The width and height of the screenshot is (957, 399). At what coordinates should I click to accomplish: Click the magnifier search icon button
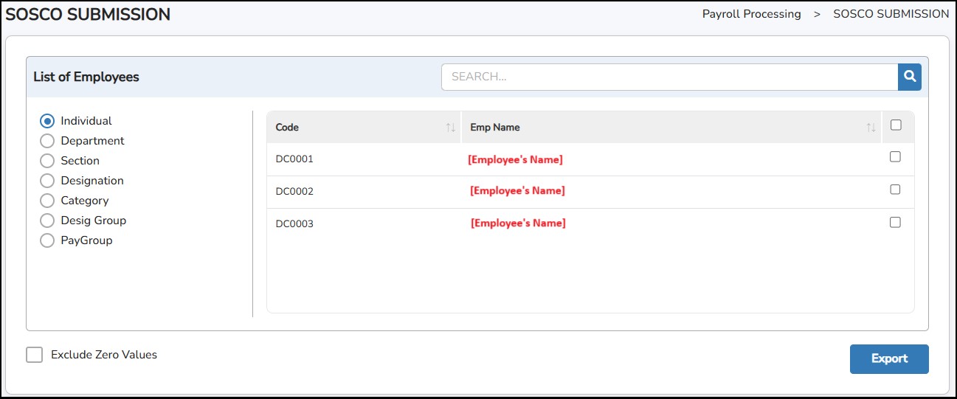click(909, 77)
